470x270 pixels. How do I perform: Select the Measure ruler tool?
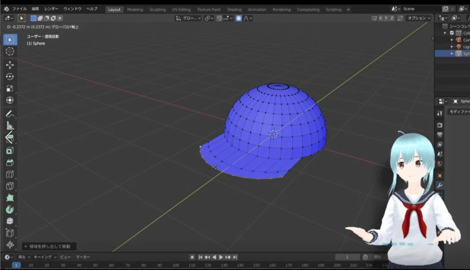click(10, 126)
